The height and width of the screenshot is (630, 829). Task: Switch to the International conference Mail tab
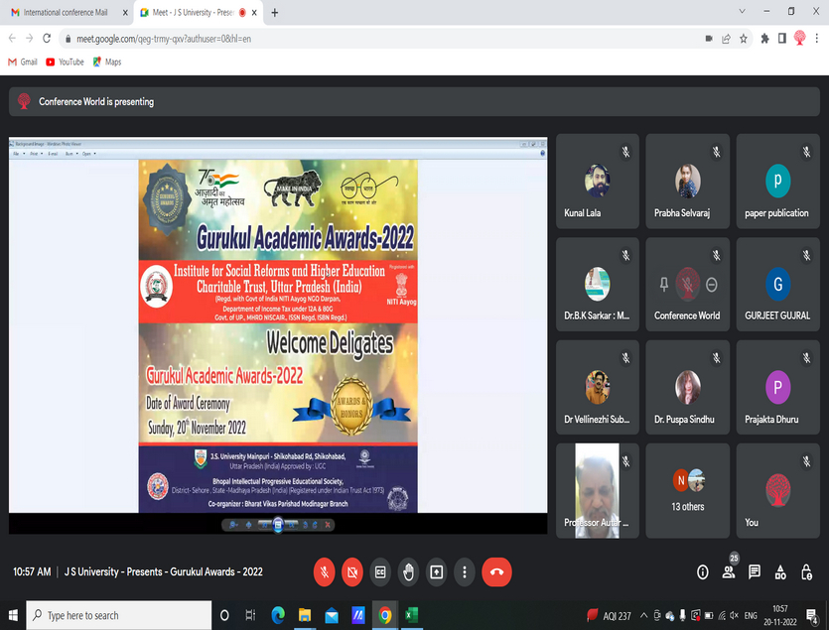click(x=67, y=12)
